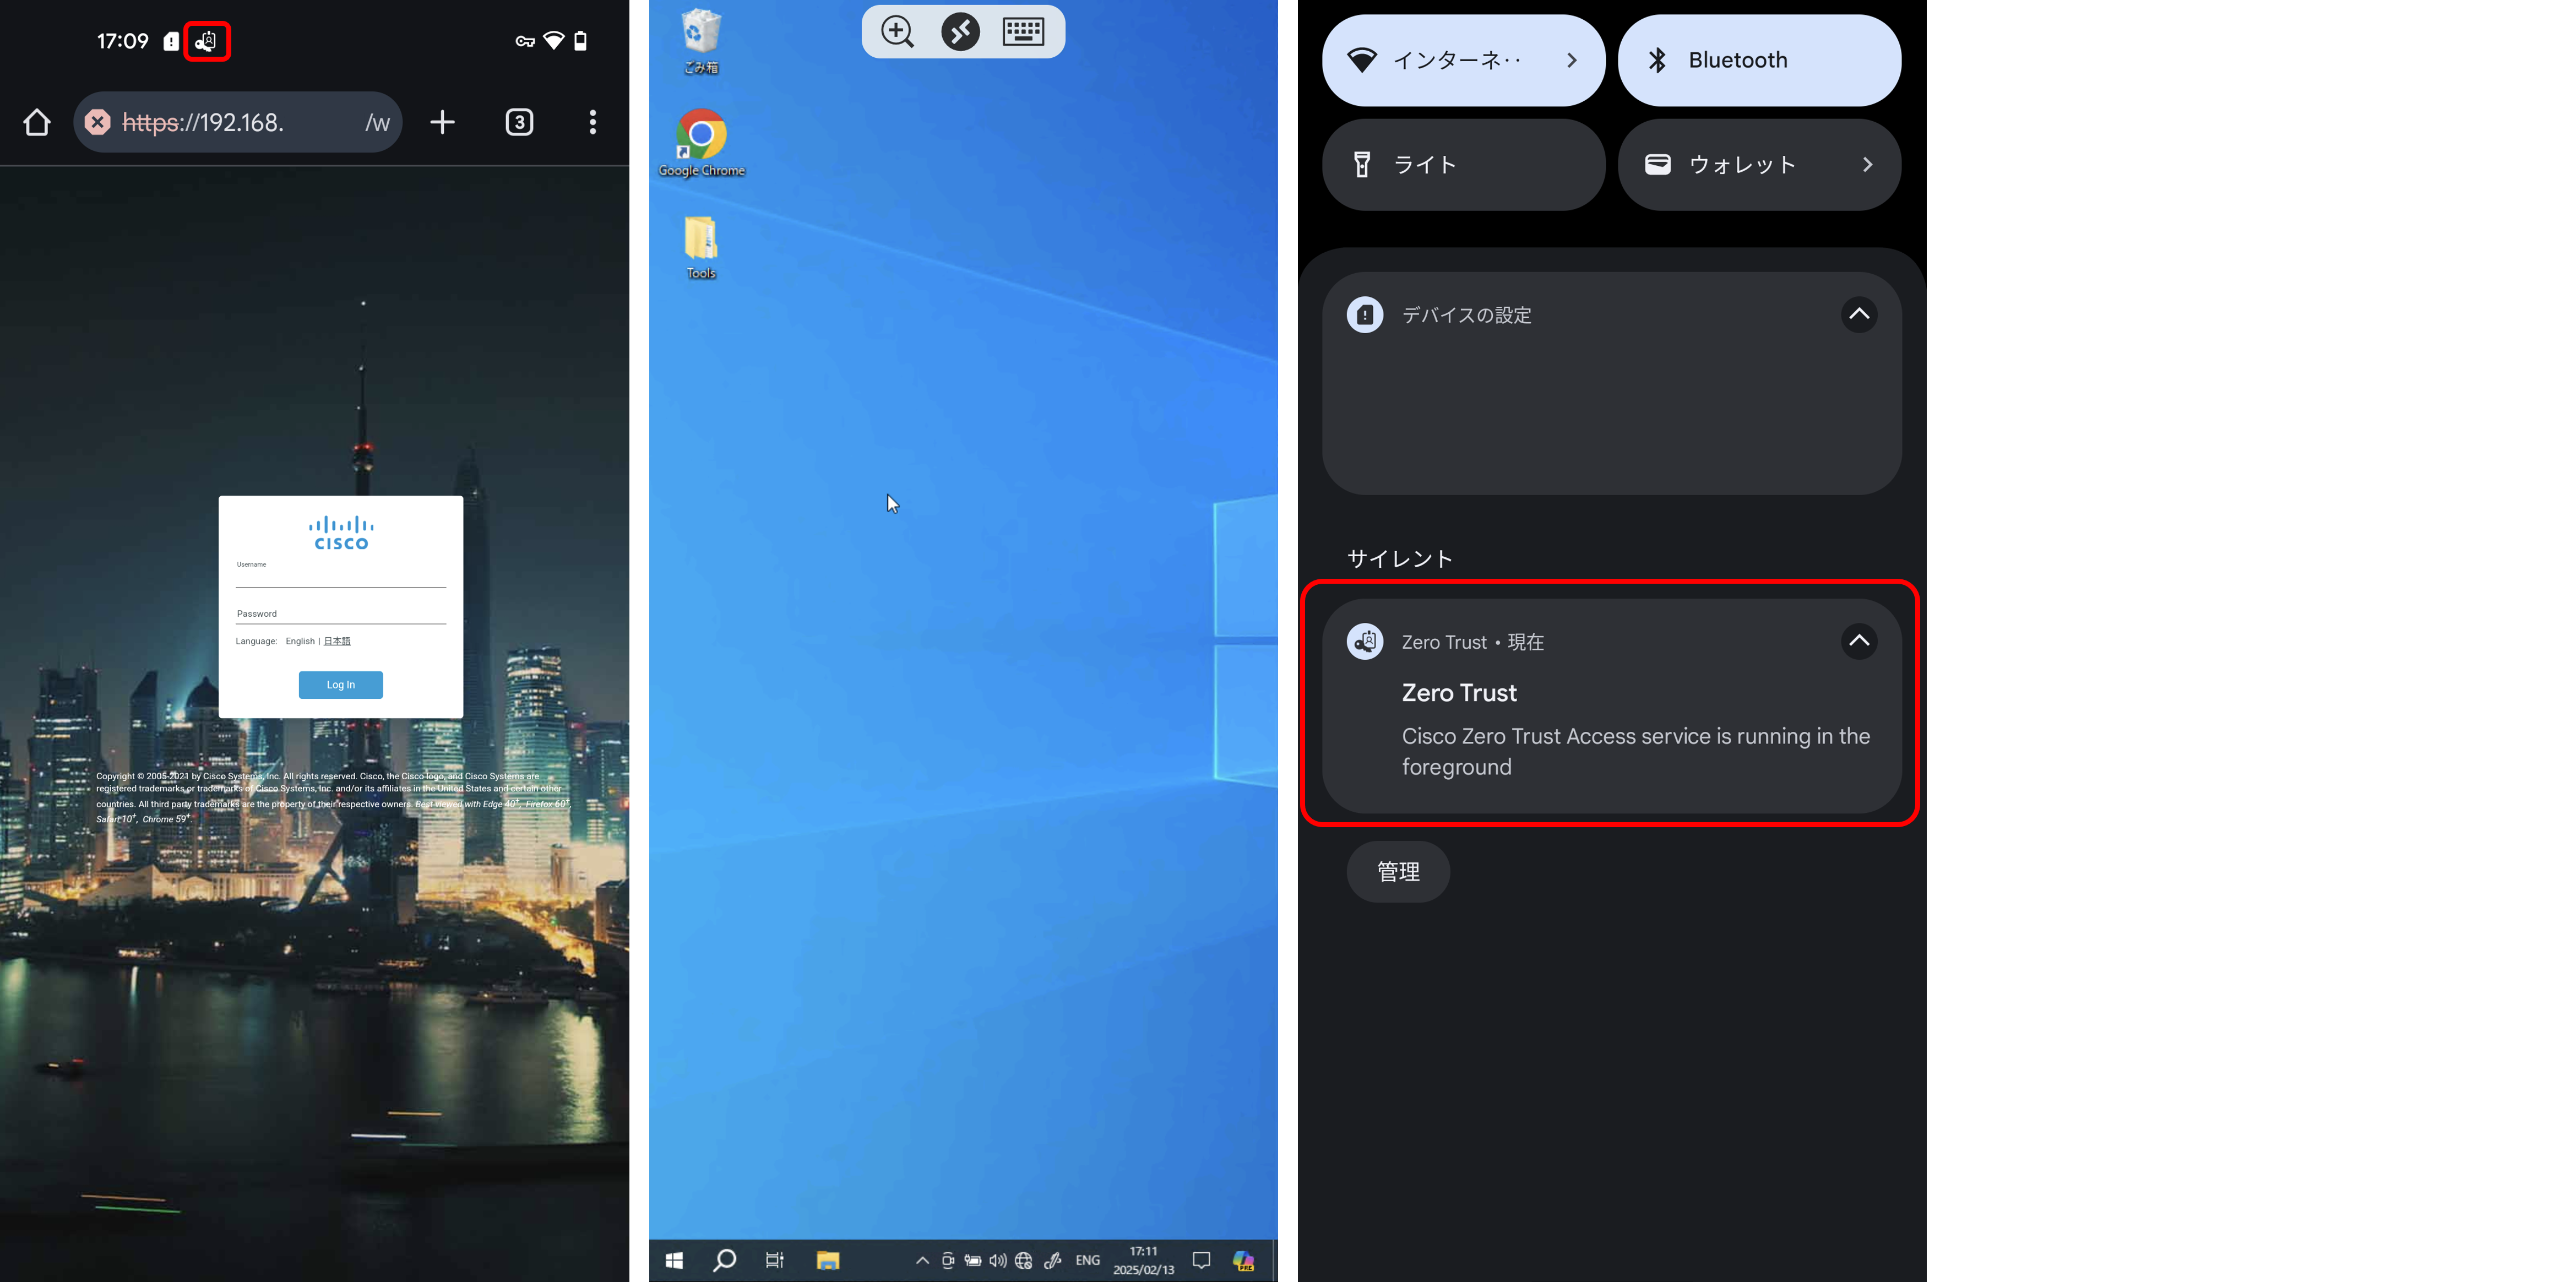
Task: Tap the Zero Trust notification app icon
Action: point(1365,641)
